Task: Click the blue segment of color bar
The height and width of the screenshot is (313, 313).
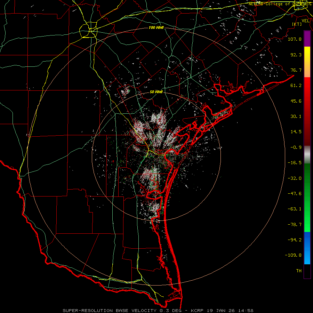Action: click(307, 248)
